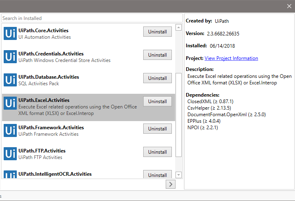Uninstall UiPath.Excel.Activities package
This screenshot has width=295, height=201.
coord(158,102)
